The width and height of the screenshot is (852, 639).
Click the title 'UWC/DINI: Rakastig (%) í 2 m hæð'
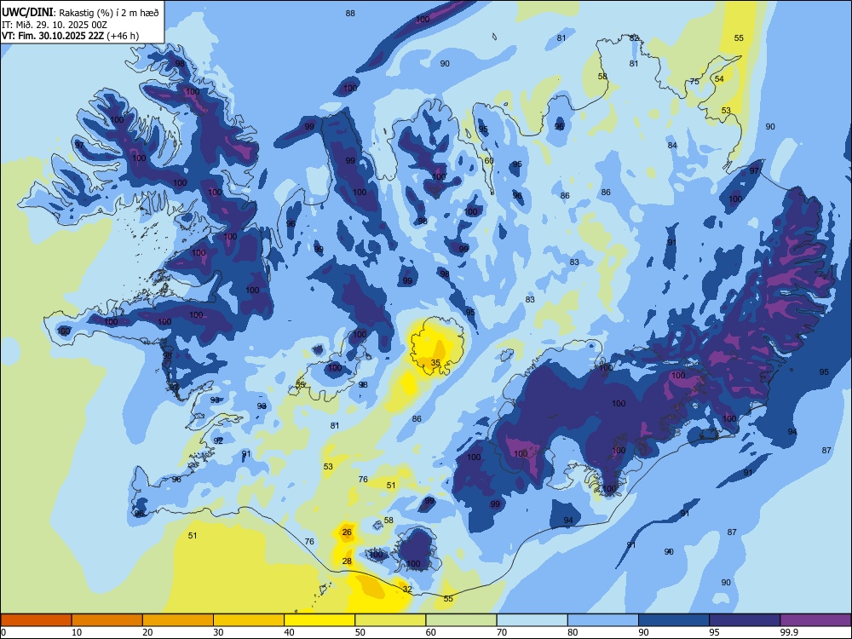tap(80, 12)
